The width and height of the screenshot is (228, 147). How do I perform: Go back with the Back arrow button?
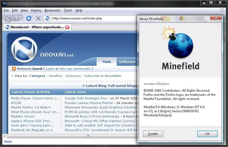[8, 18]
